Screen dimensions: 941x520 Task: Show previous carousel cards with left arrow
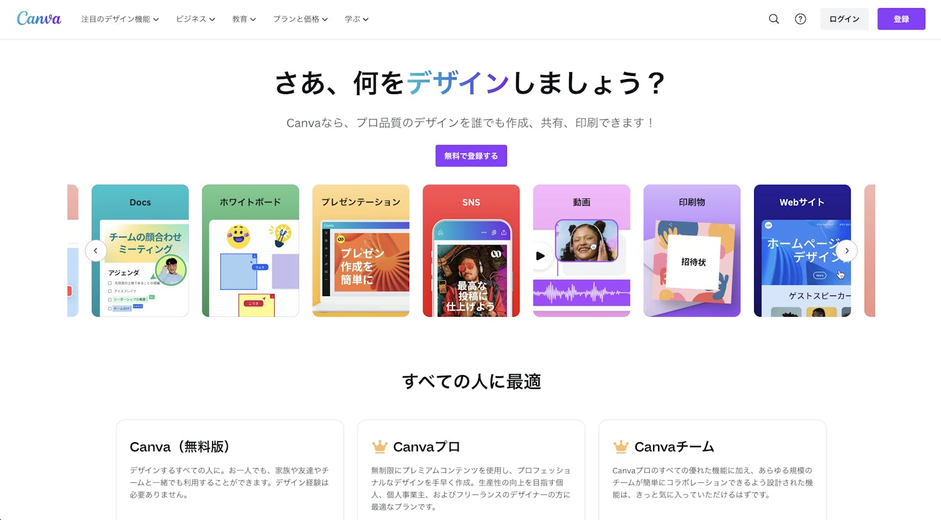95,251
